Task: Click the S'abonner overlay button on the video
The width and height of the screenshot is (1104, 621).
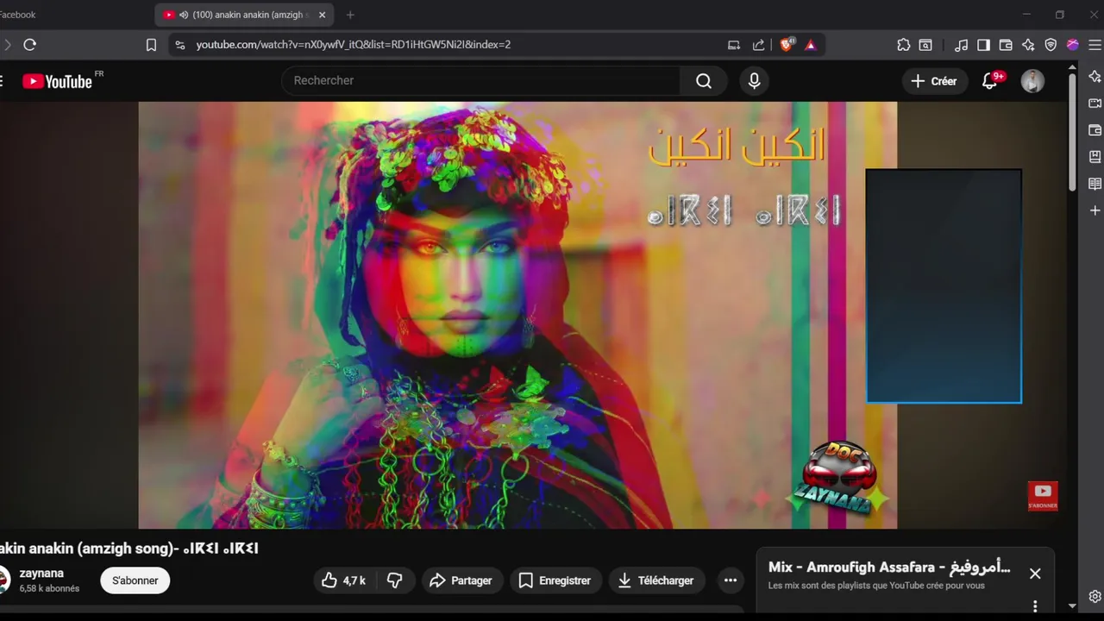Action: point(1043,496)
